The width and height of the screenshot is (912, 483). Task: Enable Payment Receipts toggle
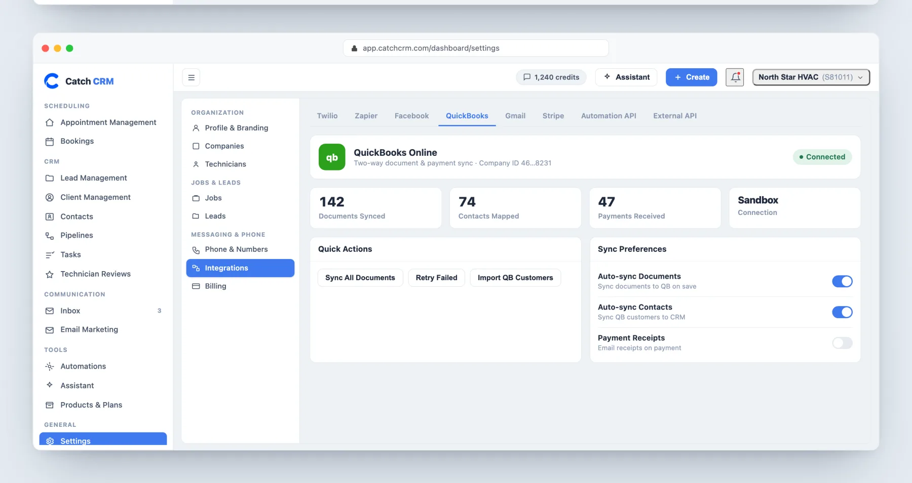point(842,343)
